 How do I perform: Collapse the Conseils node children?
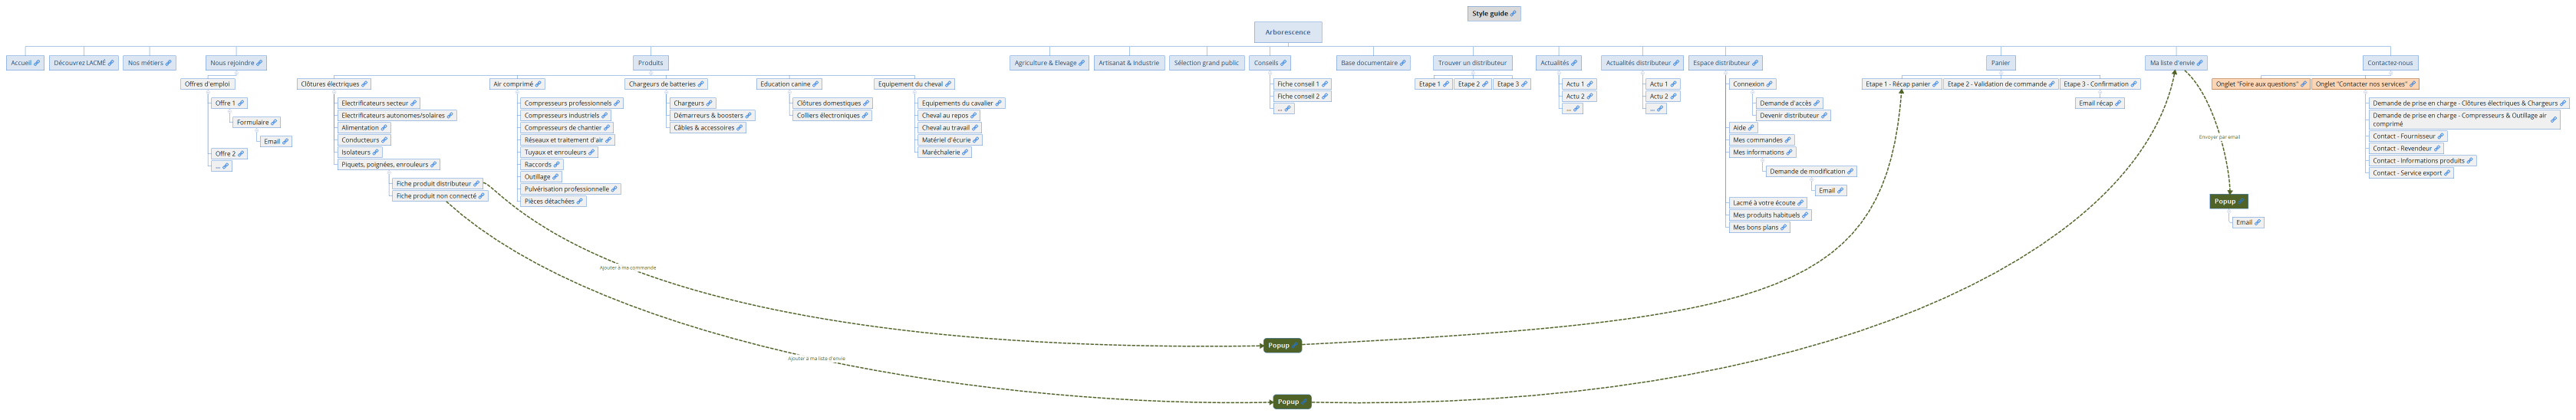point(1270,72)
